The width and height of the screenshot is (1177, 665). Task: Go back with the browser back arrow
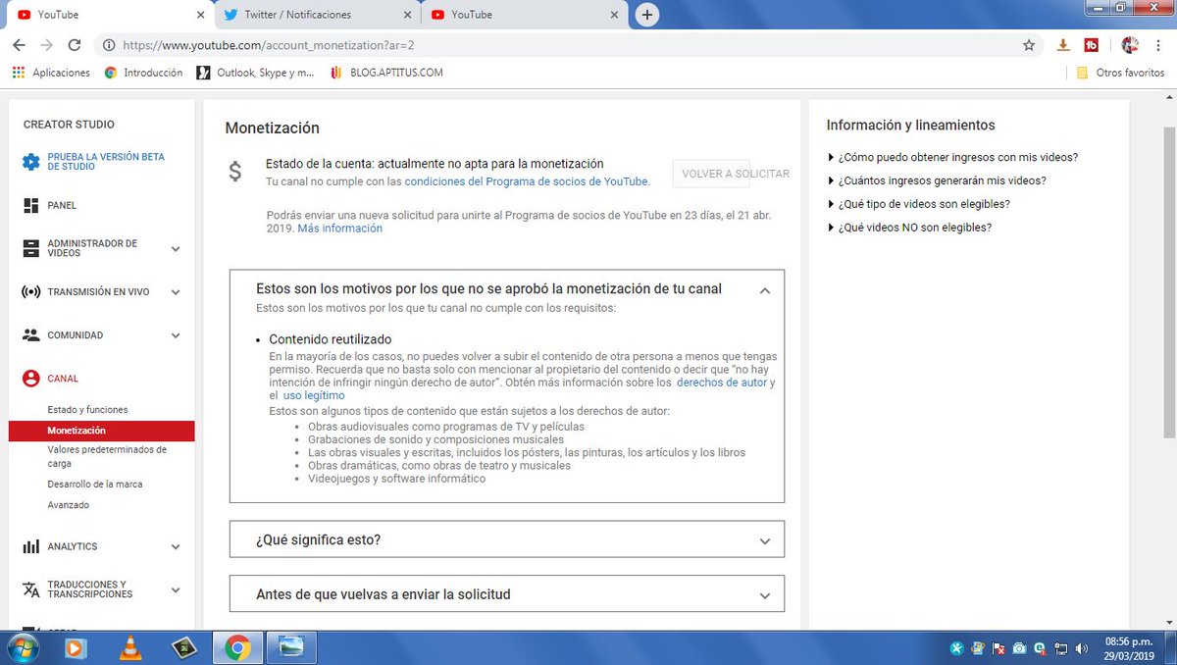point(19,45)
